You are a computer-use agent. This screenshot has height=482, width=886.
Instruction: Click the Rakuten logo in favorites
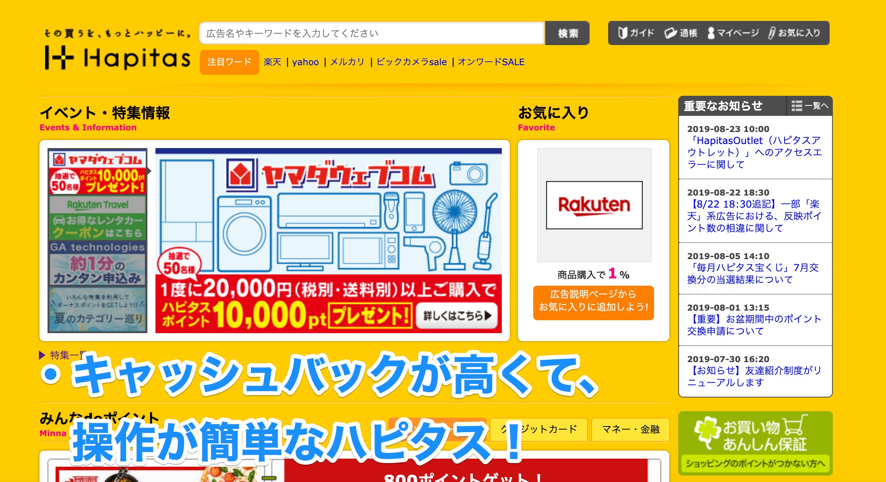click(x=594, y=205)
